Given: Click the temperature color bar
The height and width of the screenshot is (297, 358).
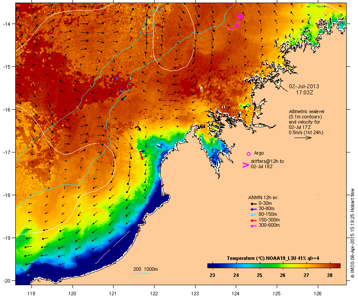Looking at the screenshot, I should [274, 266].
